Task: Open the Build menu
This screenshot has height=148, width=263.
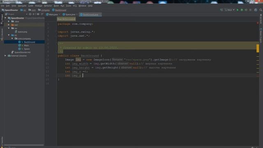Action: pyautogui.click(x=56, y=6)
